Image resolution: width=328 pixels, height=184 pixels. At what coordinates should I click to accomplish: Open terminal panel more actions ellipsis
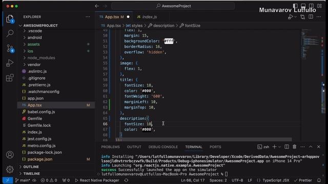302,147
